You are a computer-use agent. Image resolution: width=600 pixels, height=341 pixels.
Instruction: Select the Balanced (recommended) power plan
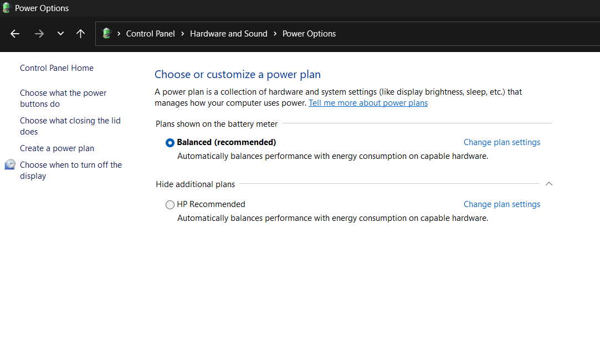click(x=170, y=143)
